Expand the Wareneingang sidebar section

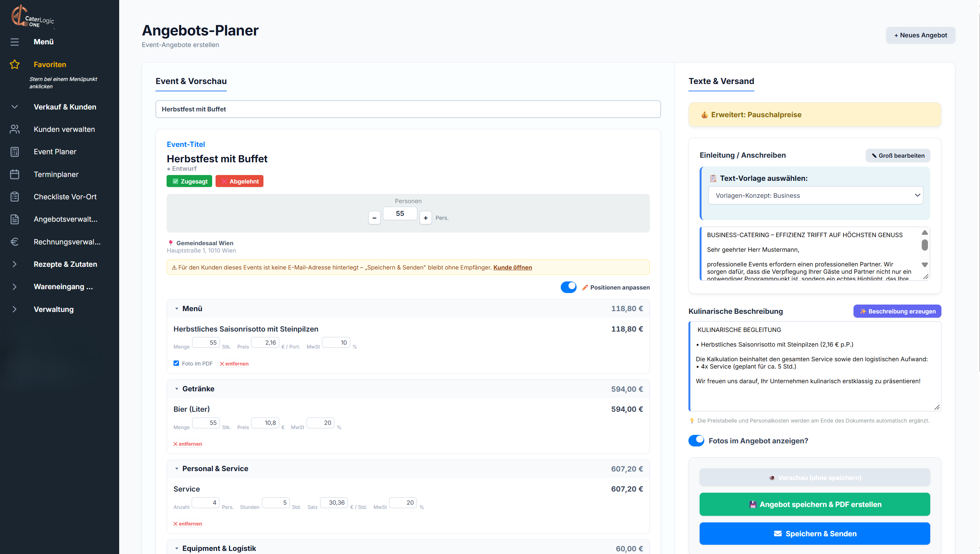coord(15,286)
